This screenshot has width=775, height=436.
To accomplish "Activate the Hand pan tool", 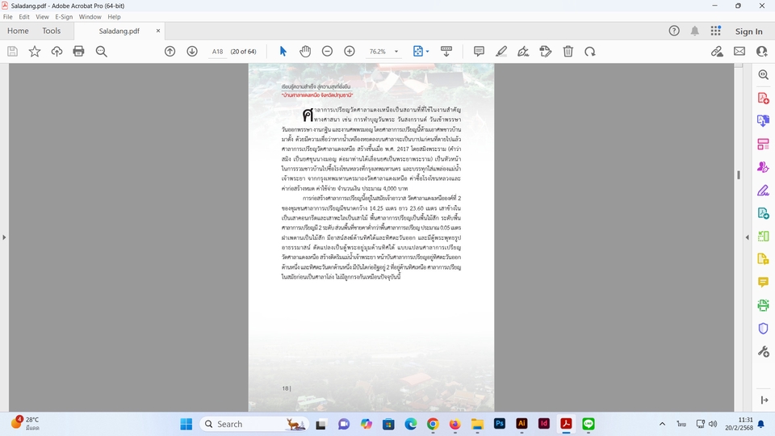I will click(x=305, y=52).
